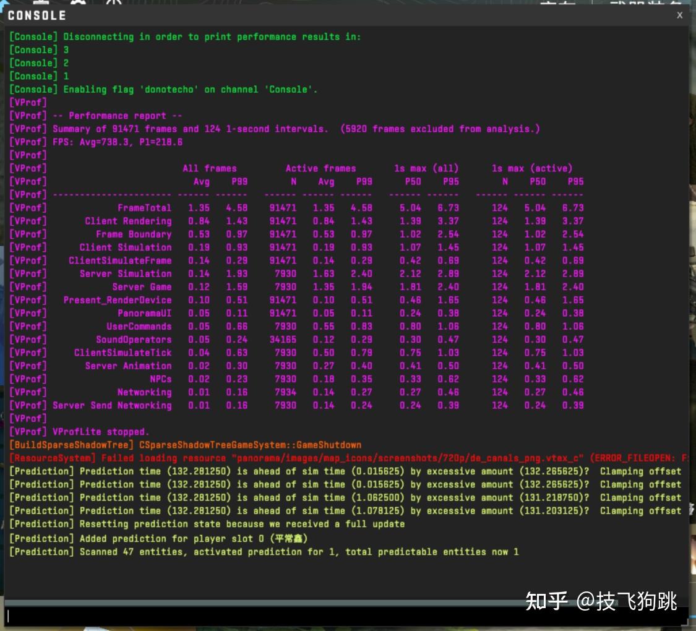
Task: Click the 'Added prediction for player slot 0' line
Action: click(x=158, y=538)
